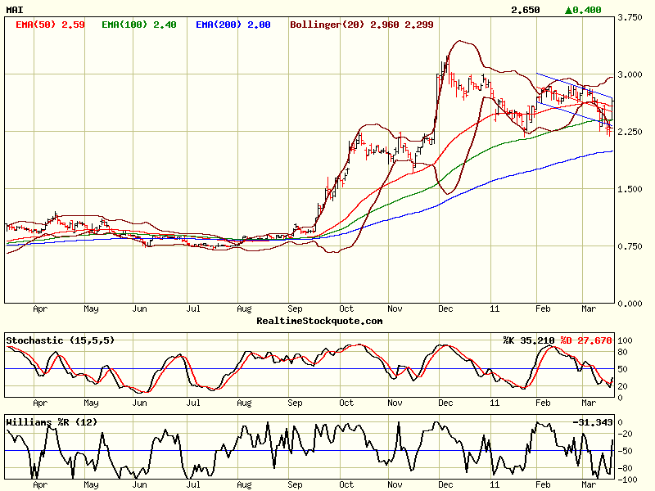Click the 3.000 price axis label
655x491 pixels.
click(630, 74)
